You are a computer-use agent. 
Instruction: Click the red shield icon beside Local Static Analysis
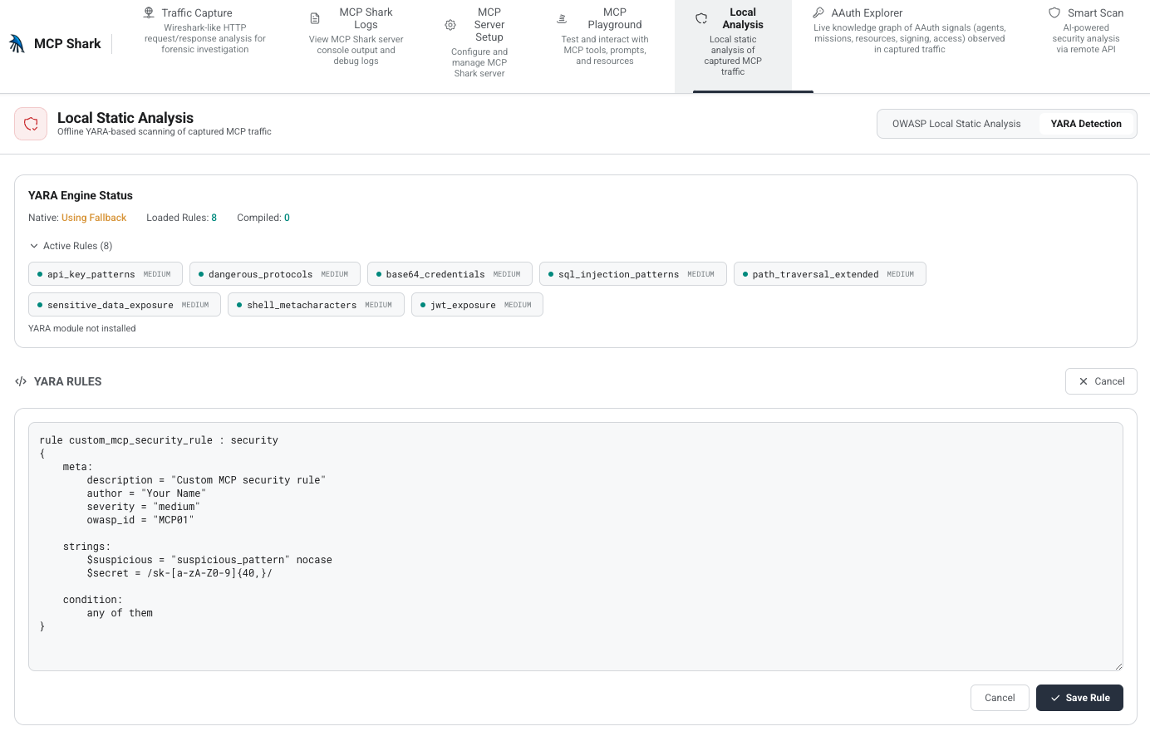31,123
